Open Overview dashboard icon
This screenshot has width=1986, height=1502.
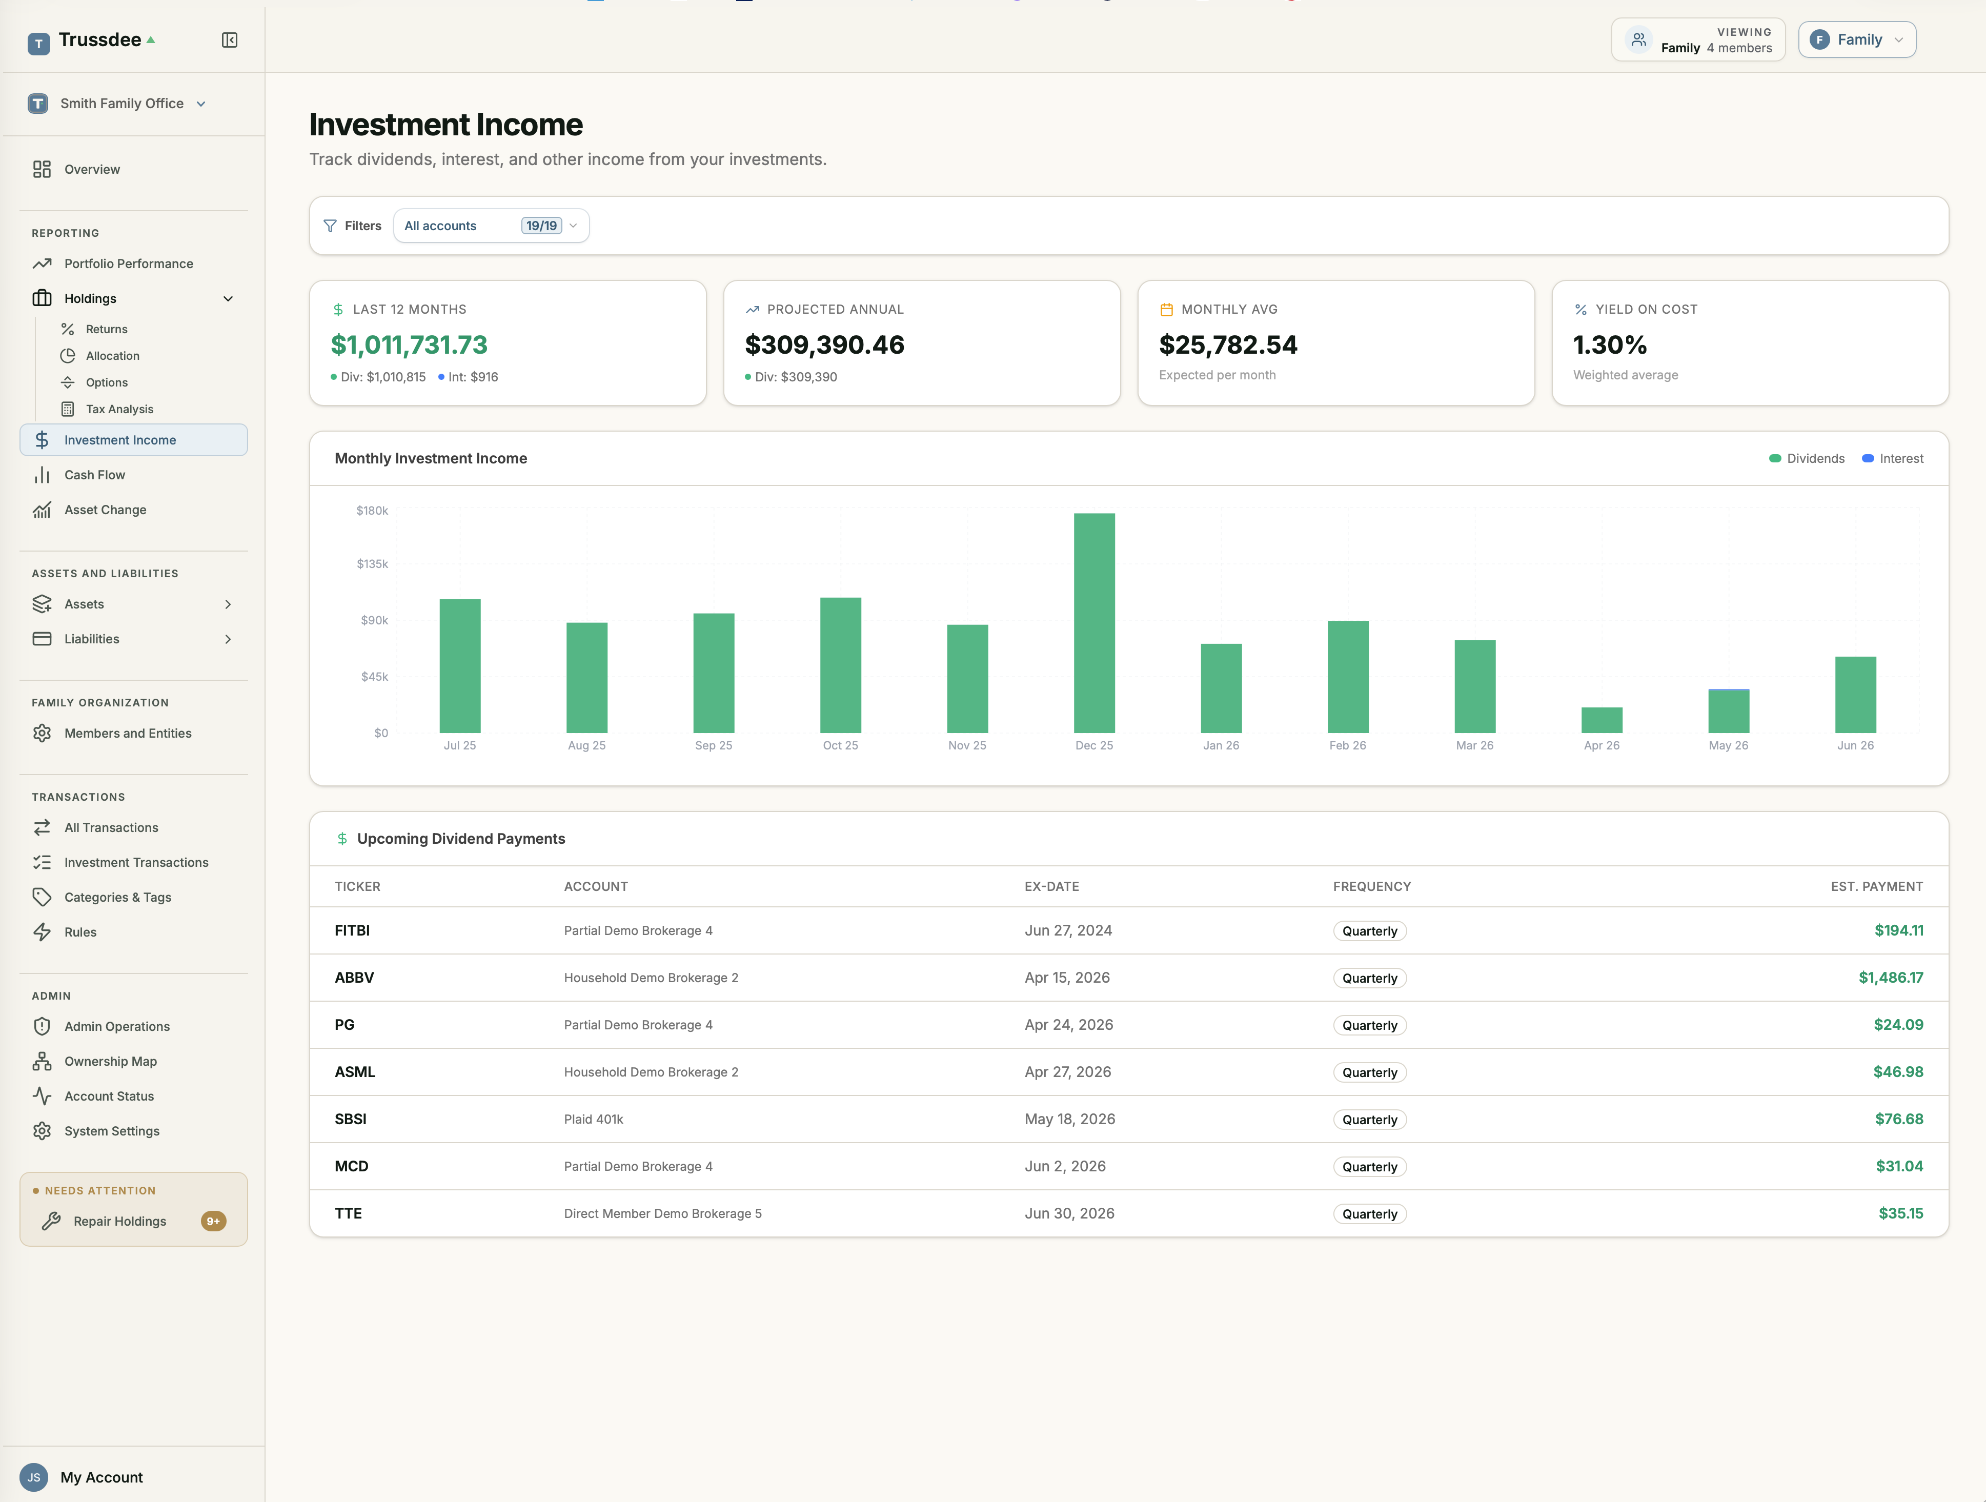point(42,170)
